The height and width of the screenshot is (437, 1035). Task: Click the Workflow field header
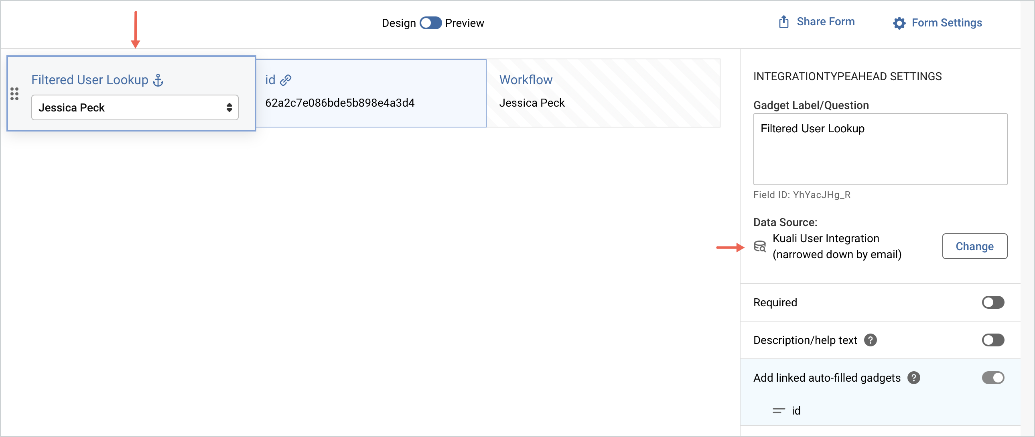[x=526, y=79]
